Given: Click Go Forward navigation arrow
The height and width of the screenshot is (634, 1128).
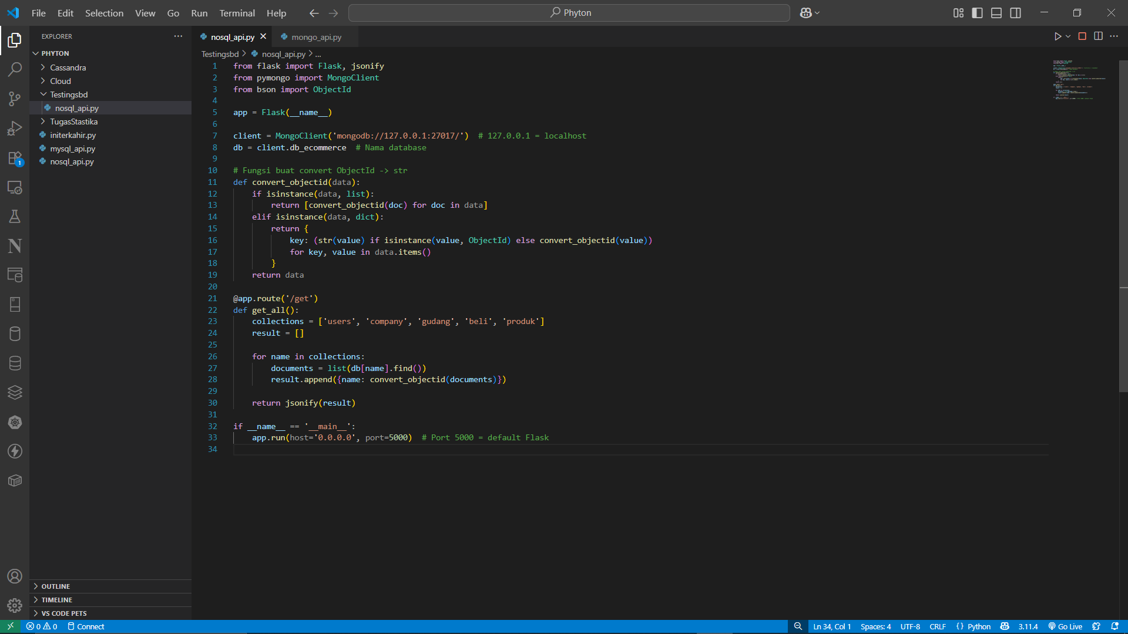Looking at the screenshot, I should (x=333, y=13).
